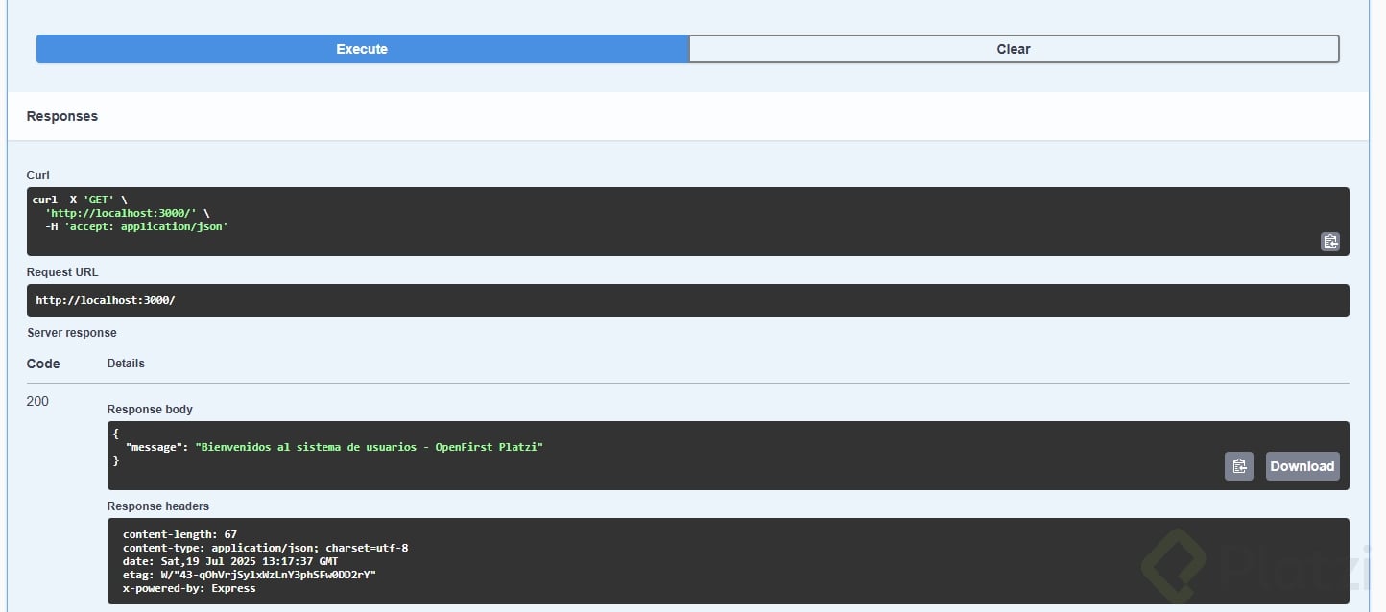This screenshot has height=612, width=1386.
Task: Select the 200 status code
Action: [37, 401]
